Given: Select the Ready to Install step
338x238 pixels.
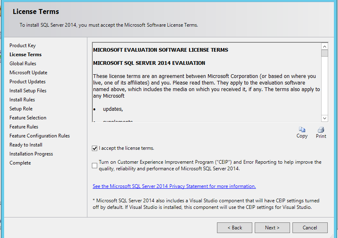Looking at the screenshot, I should [26, 145].
